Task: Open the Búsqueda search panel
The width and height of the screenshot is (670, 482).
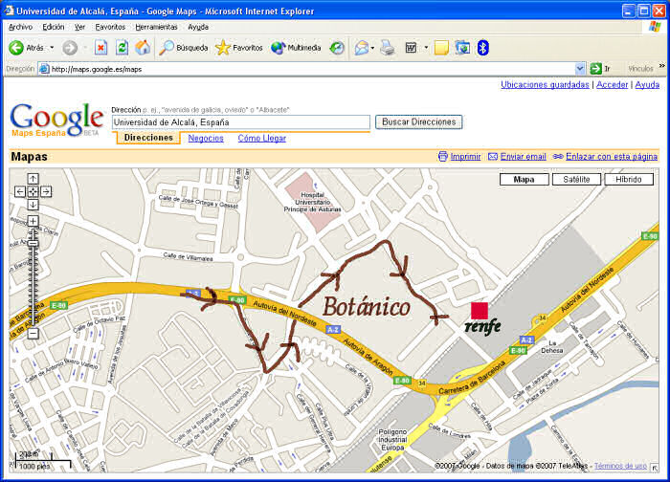Action: coord(184,48)
